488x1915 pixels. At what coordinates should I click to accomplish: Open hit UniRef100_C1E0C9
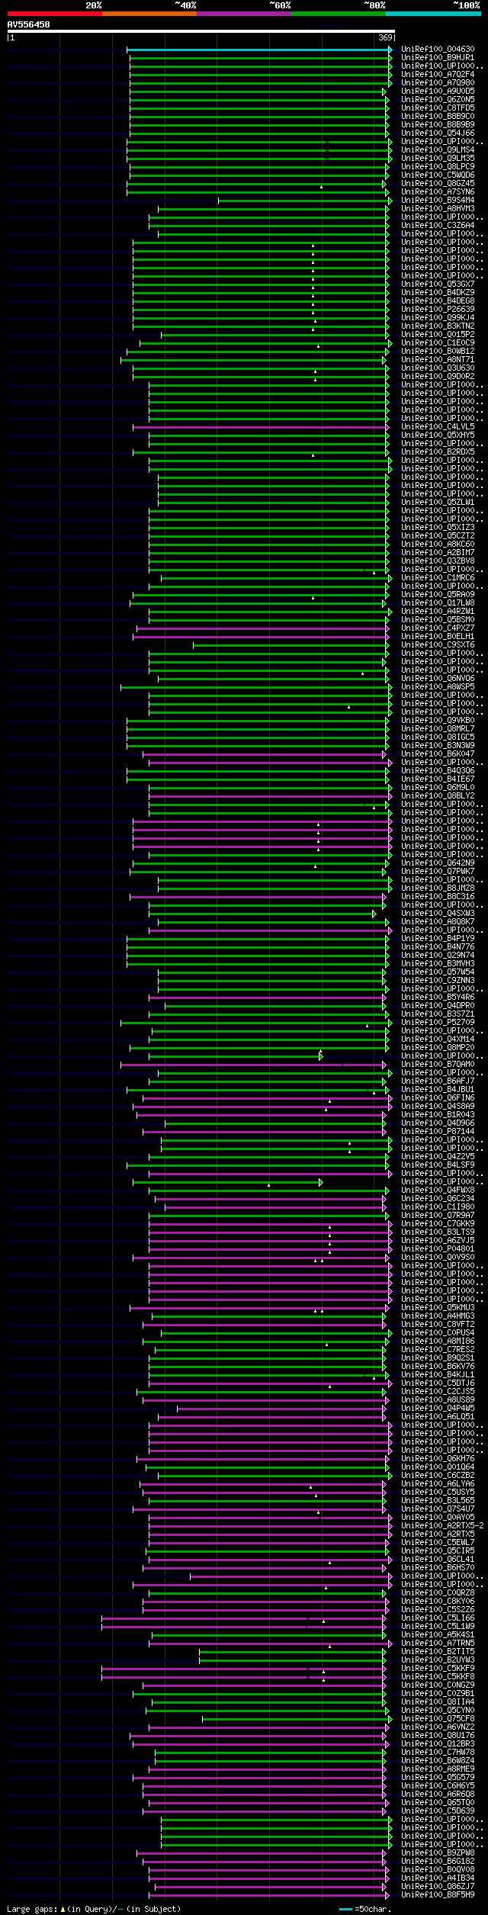(x=438, y=343)
